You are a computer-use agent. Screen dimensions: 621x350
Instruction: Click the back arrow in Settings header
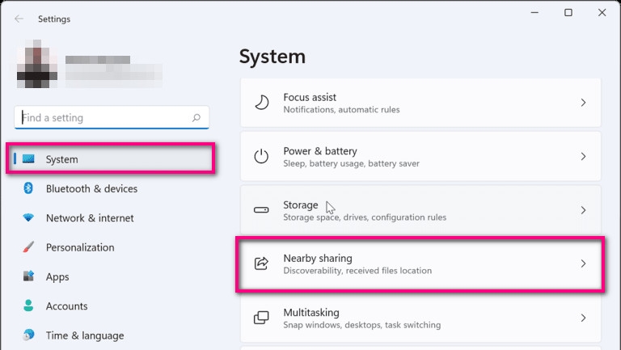19,19
